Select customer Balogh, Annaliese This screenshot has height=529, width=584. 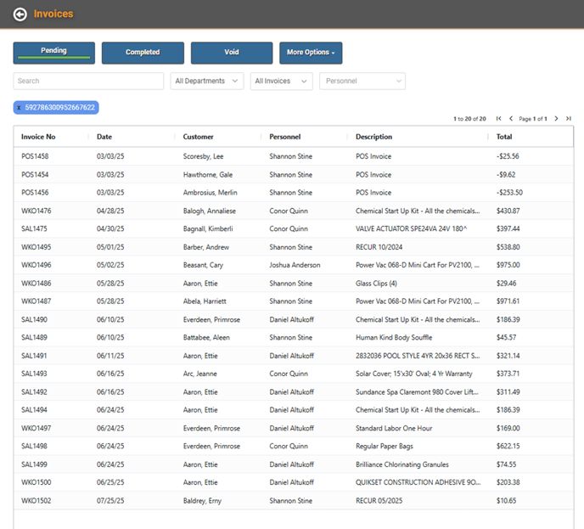pos(210,211)
